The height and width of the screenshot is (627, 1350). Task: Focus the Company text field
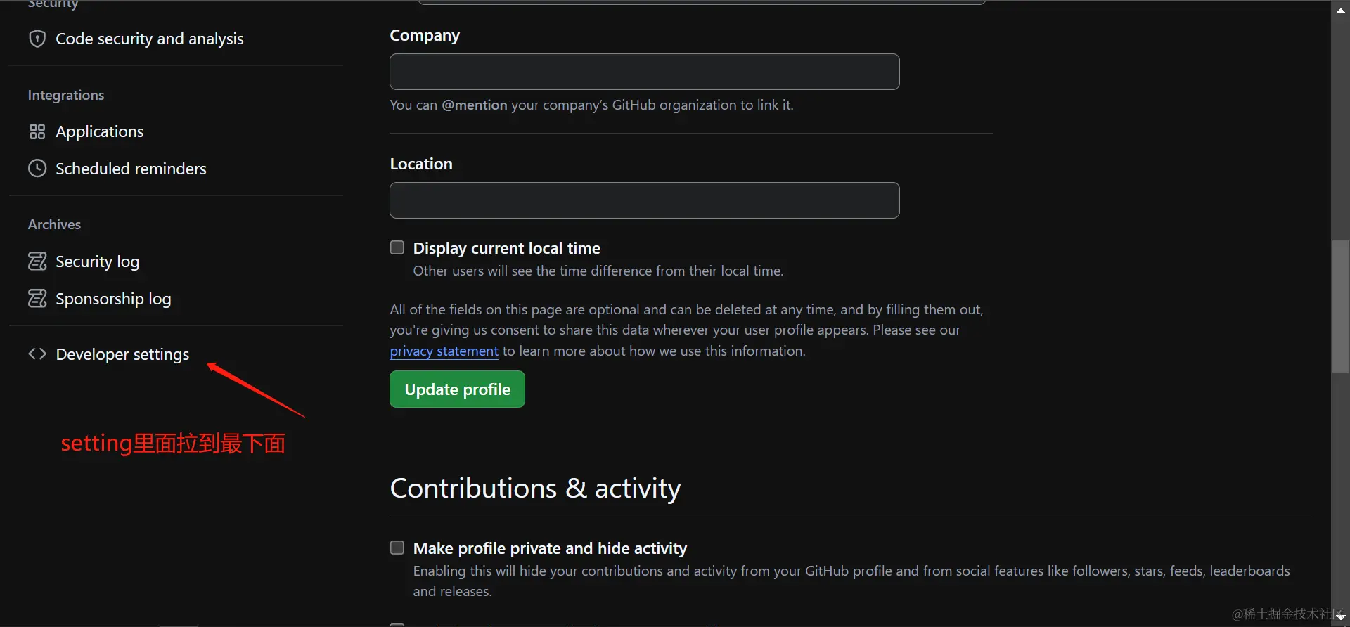[x=644, y=72]
